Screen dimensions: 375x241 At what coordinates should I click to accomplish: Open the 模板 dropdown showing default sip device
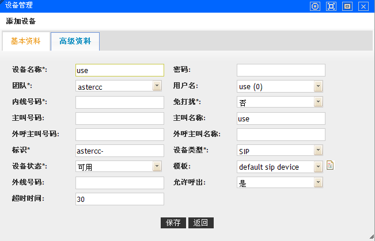coord(281,166)
